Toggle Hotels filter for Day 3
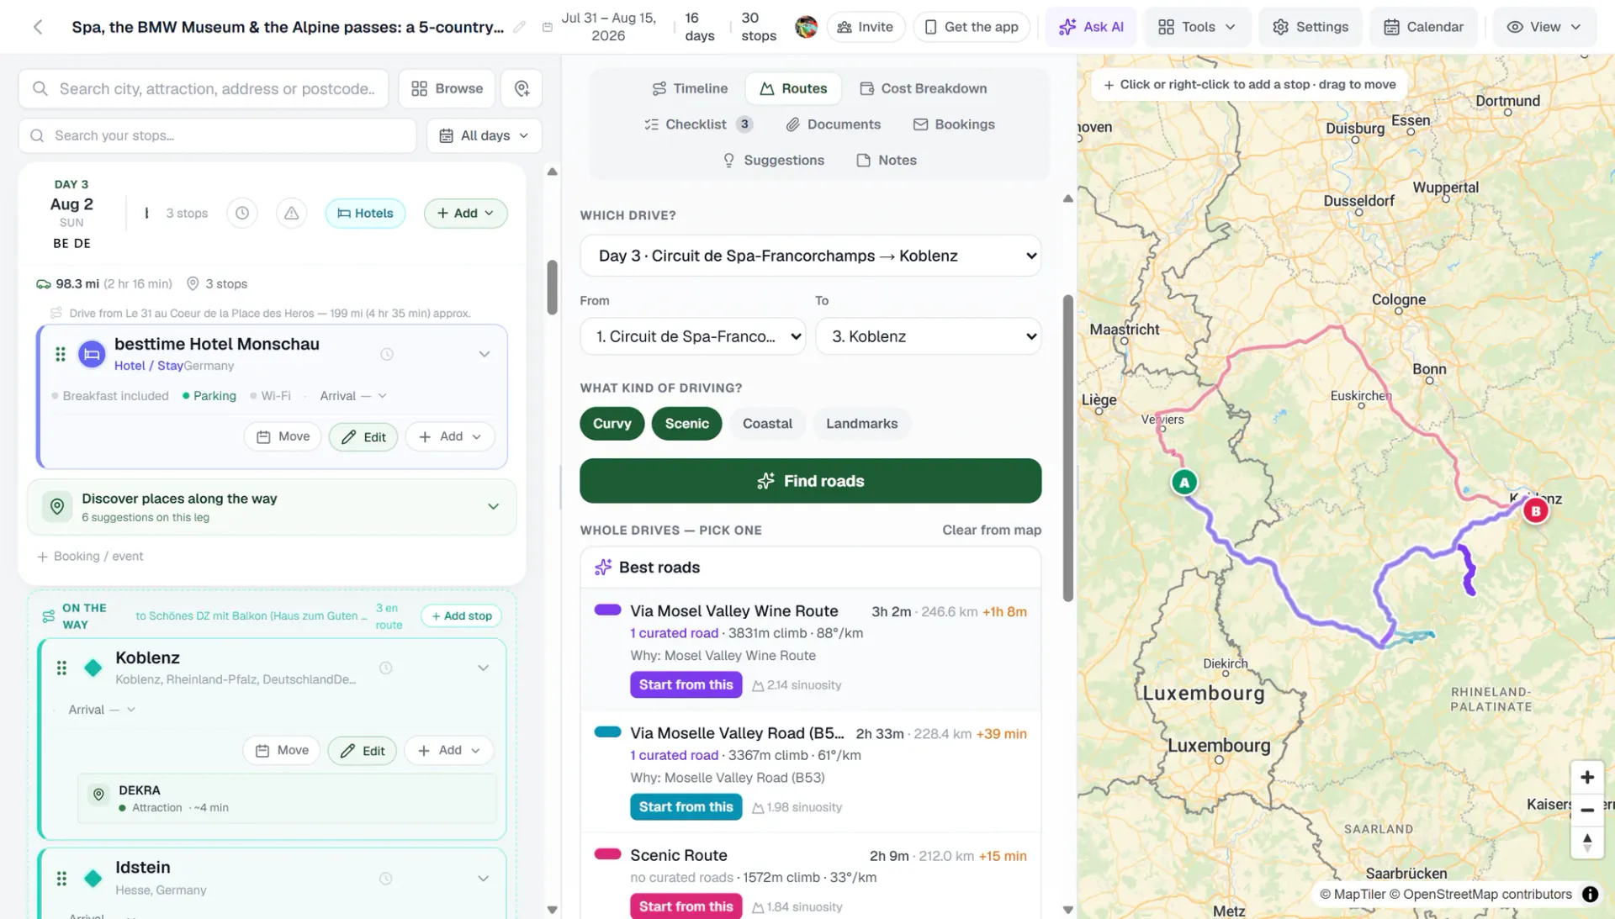1615x919 pixels. 365,214
